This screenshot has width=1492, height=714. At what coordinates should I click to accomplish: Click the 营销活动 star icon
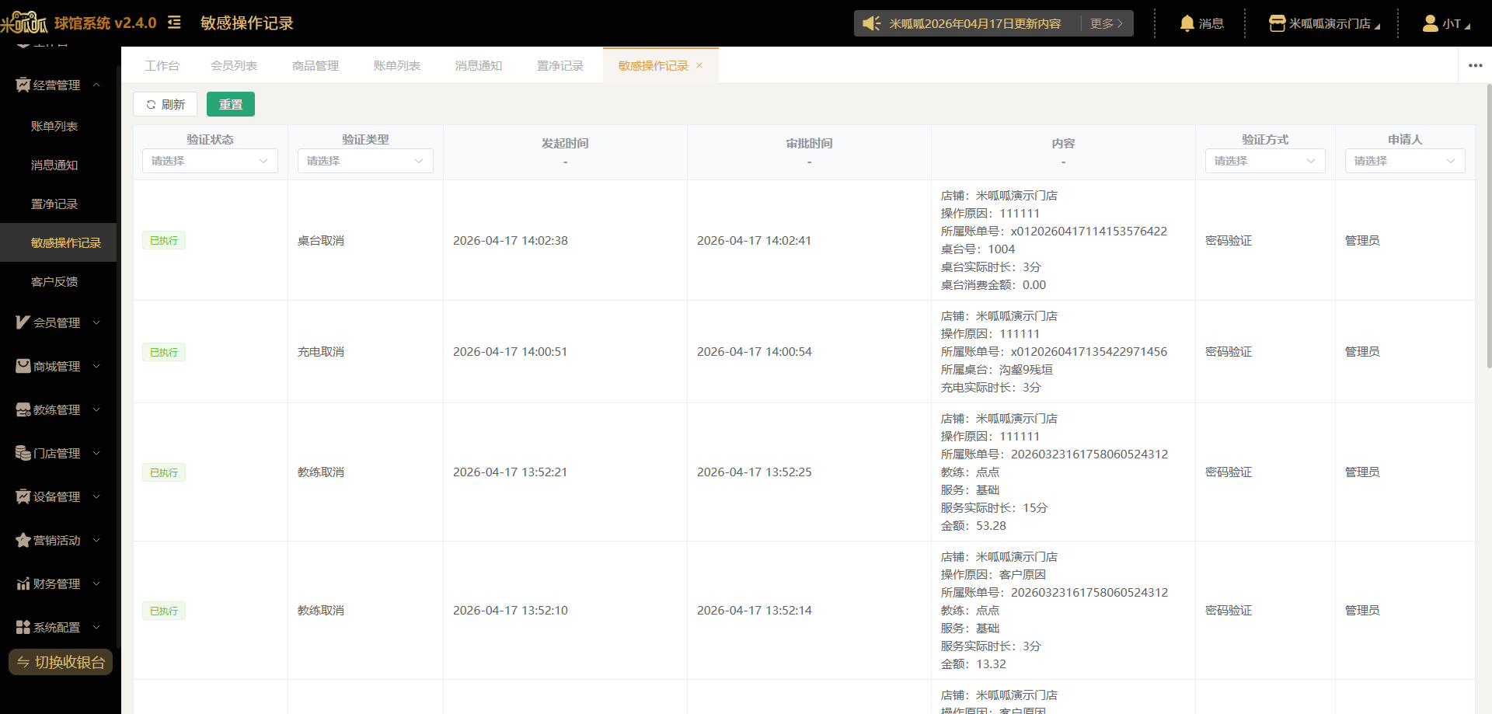click(23, 540)
